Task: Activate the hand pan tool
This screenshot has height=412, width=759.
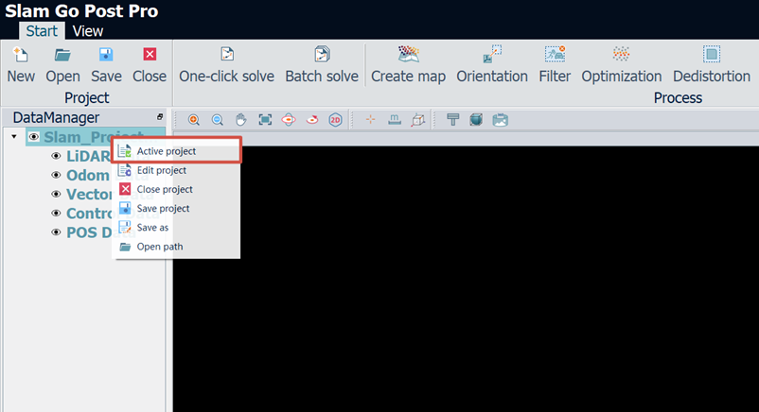Action: point(241,119)
